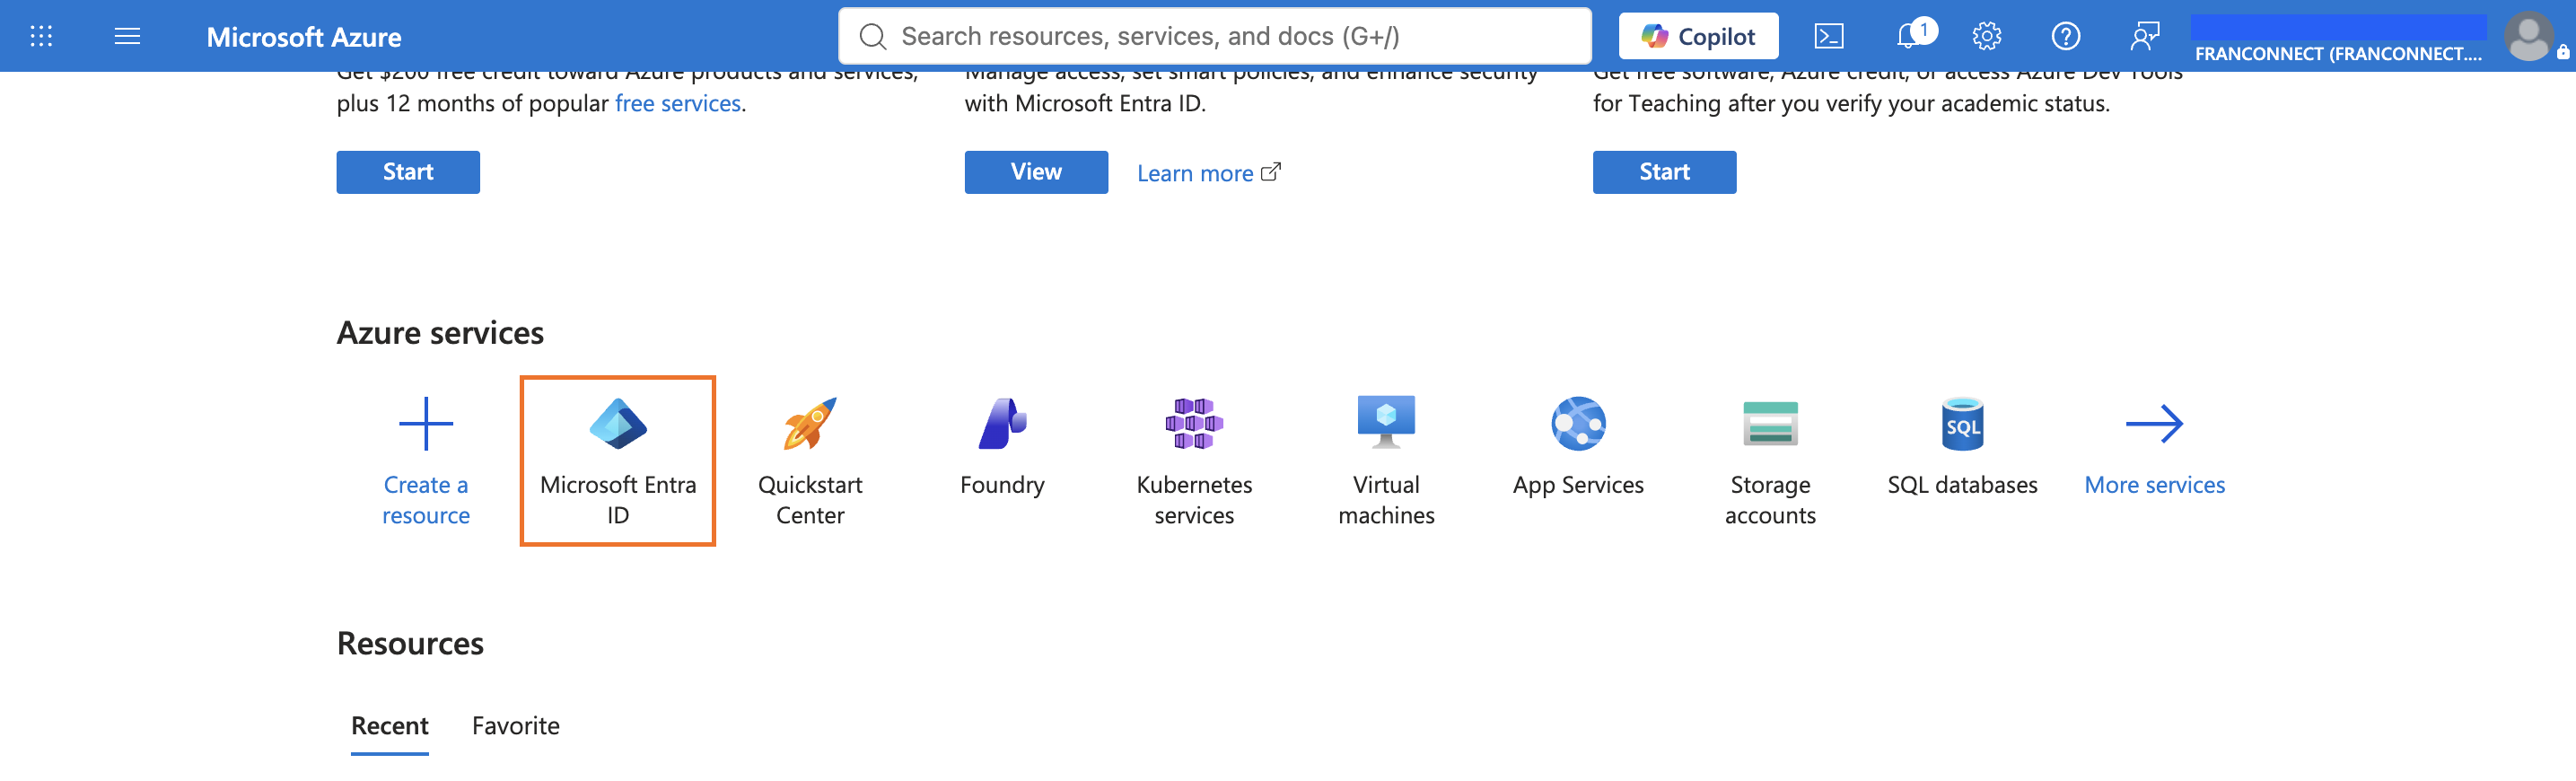The width and height of the screenshot is (2576, 781).
Task: Open Microsoft Entra ID service icon
Action: tap(618, 424)
